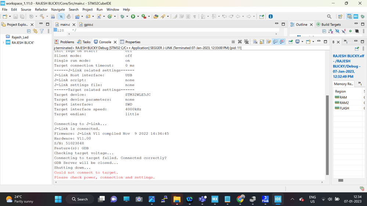This screenshot has width=367, height=206.
Task: Switch to the Properties tab
Action: 130,42
